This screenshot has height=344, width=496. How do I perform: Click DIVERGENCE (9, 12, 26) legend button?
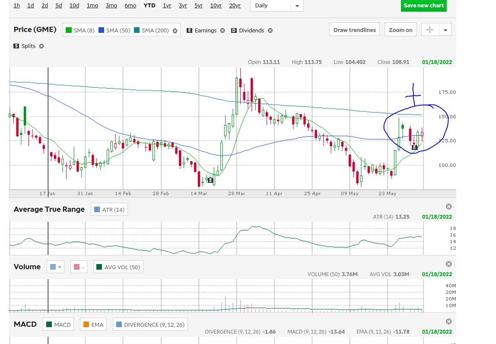pos(150,325)
